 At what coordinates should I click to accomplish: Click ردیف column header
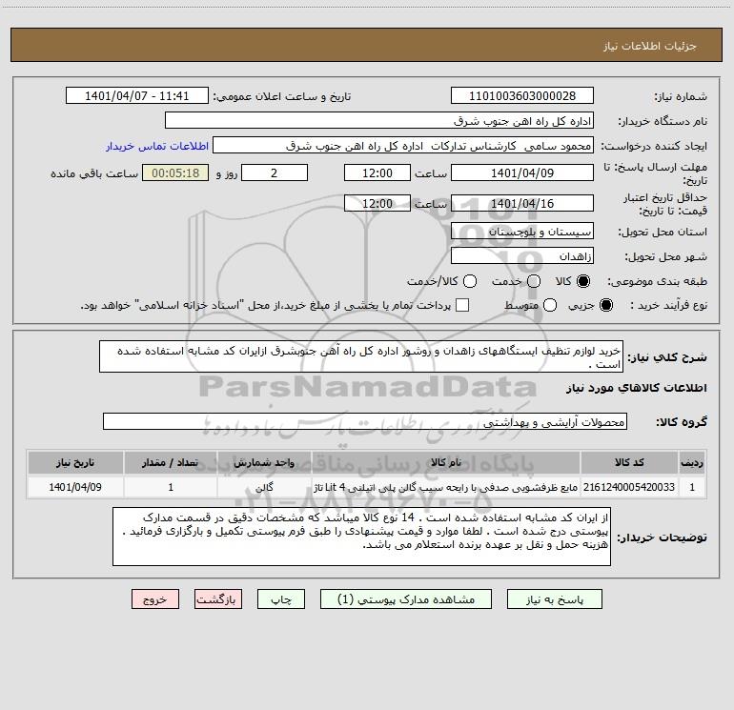click(x=692, y=462)
